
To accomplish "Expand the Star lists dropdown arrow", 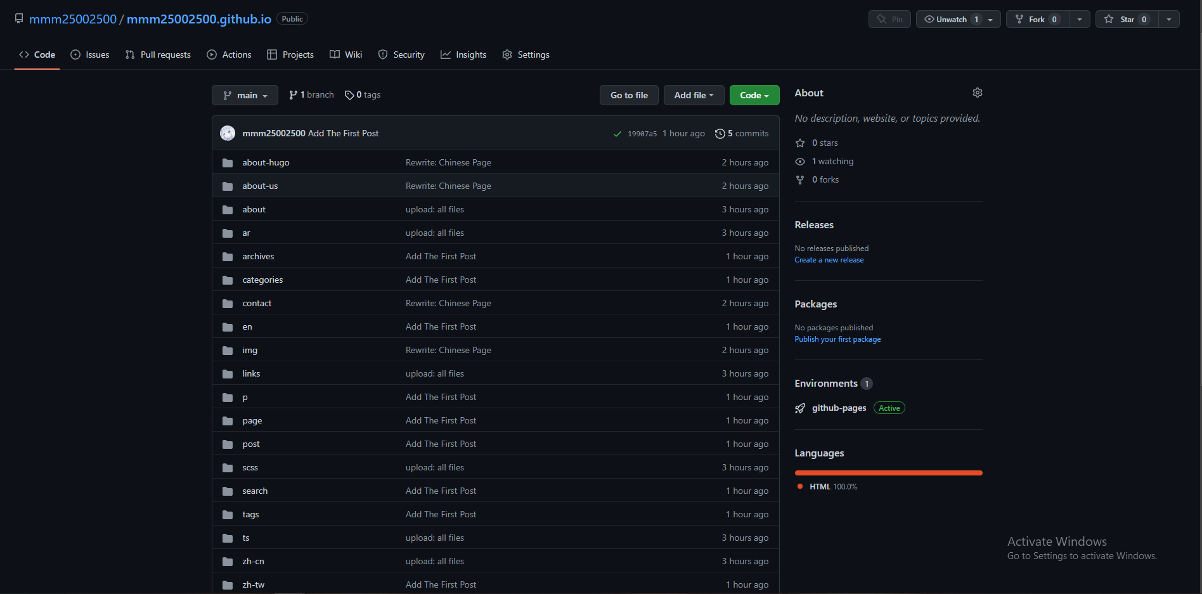I will 1169,19.
